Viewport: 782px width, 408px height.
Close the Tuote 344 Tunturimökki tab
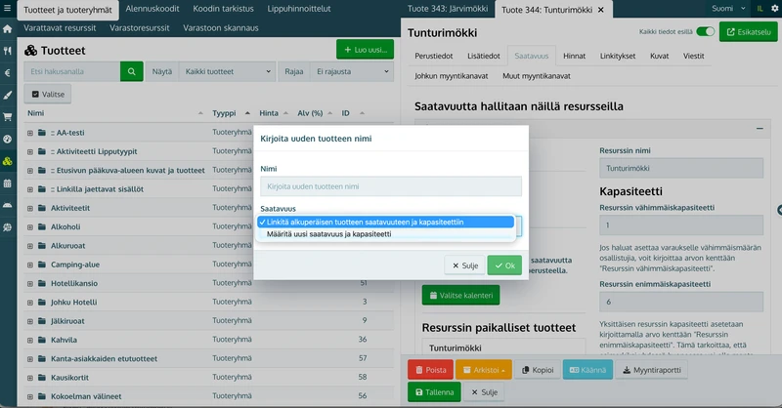(601, 10)
